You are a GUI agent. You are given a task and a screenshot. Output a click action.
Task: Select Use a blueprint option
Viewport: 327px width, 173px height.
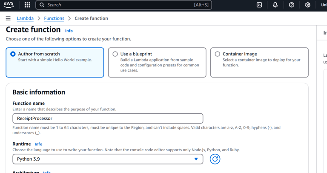[x=115, y=54]
